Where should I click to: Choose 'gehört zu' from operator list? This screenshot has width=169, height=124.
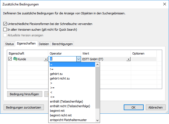point(56,74)
